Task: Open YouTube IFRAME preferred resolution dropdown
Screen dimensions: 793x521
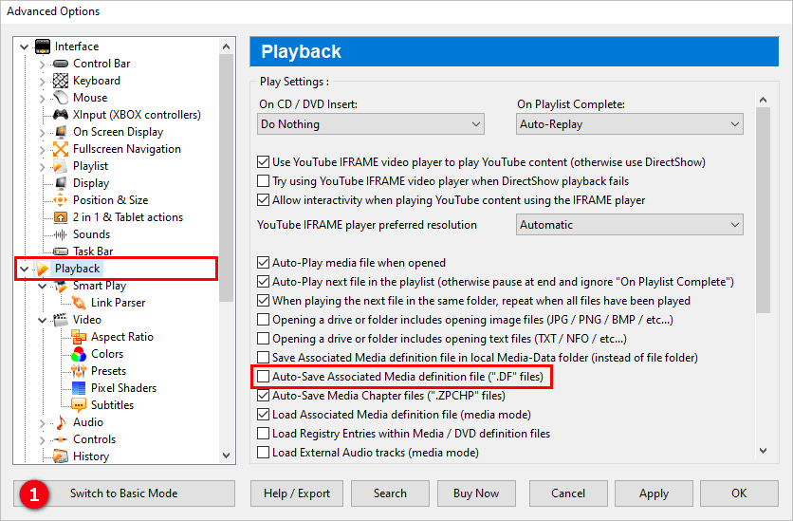Action: point(630,225)
